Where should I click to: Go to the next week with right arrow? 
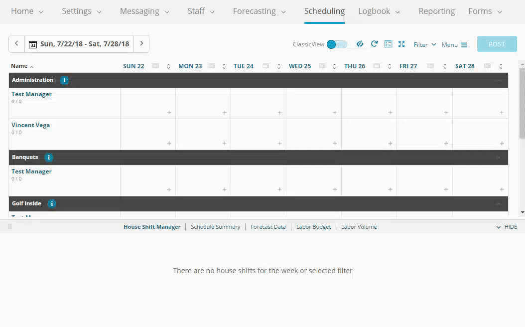coord(141,44)
